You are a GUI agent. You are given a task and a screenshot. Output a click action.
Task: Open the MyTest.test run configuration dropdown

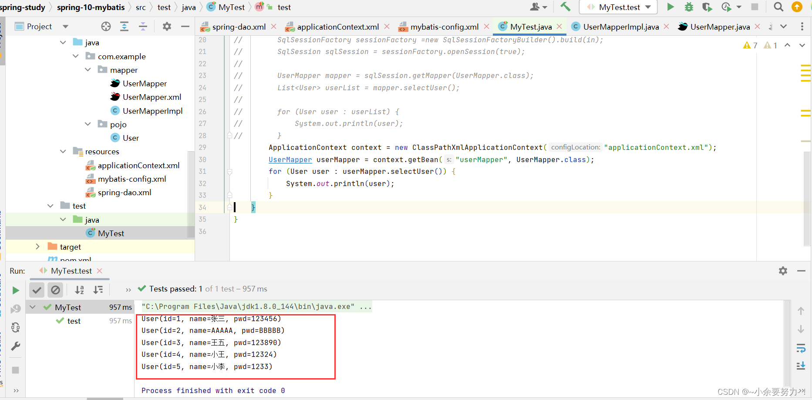[x=618, y=7]
